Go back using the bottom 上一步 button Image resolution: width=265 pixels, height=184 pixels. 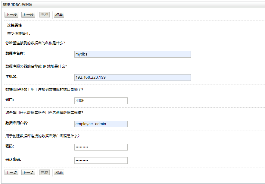[11, 173]
